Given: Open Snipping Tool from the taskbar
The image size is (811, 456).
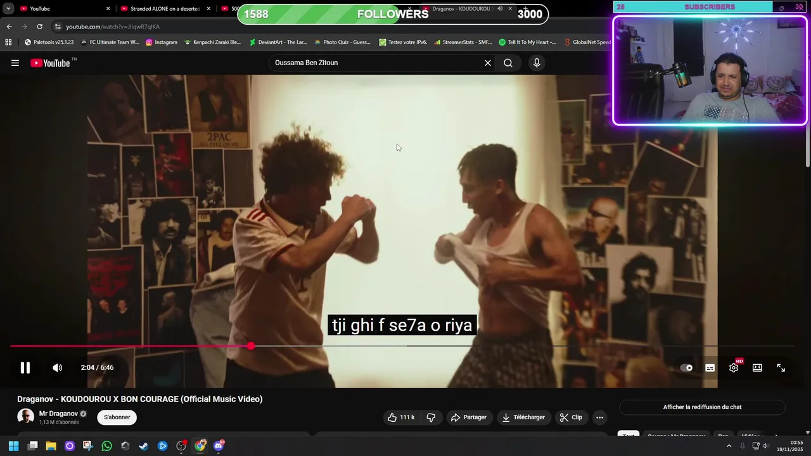Looking at the screenshot, I should [x=87, y=446].
